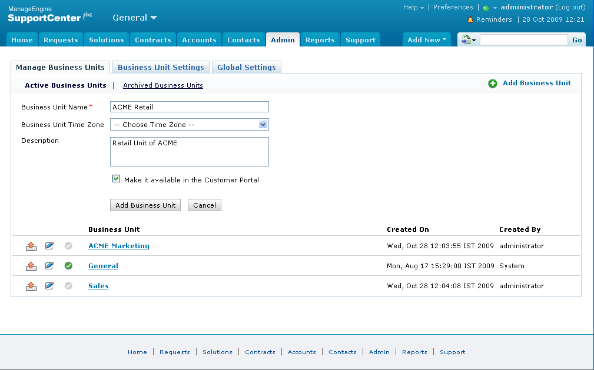Click the green checkmark for General row
This screenshot has height=370, width=594.
click(68, 266)
